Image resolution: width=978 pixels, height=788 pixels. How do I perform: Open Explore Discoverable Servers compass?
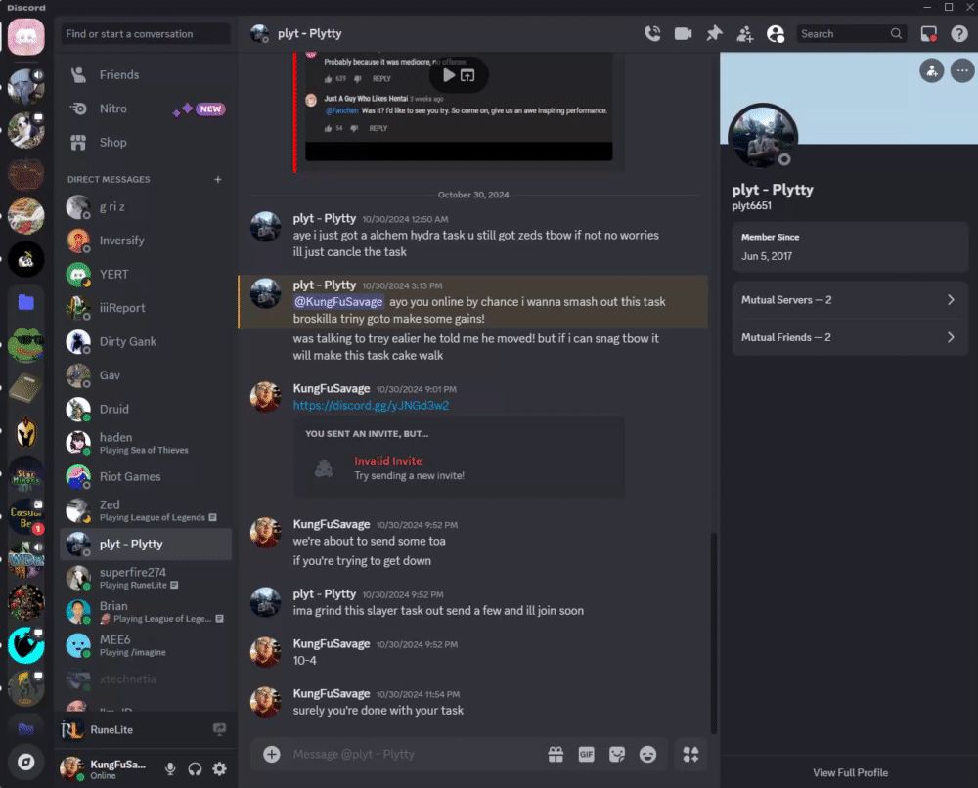[x=25, y=762]
